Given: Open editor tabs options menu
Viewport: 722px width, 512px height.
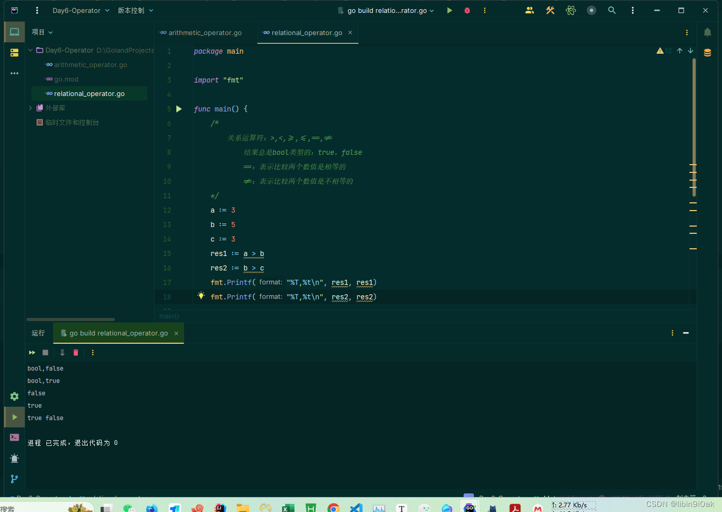Looking at the screenshot, I should [687, 33].
